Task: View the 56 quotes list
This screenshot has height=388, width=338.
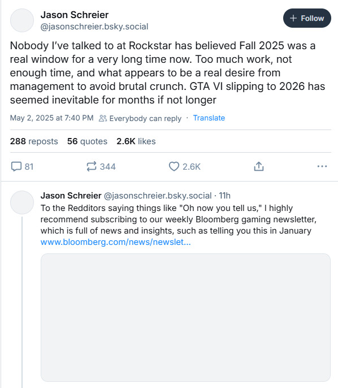Action: pyautogui.click(x=87, y=141)
